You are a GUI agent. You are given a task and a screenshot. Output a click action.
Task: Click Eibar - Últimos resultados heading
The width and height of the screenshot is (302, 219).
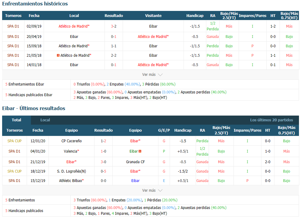(34, 108)
